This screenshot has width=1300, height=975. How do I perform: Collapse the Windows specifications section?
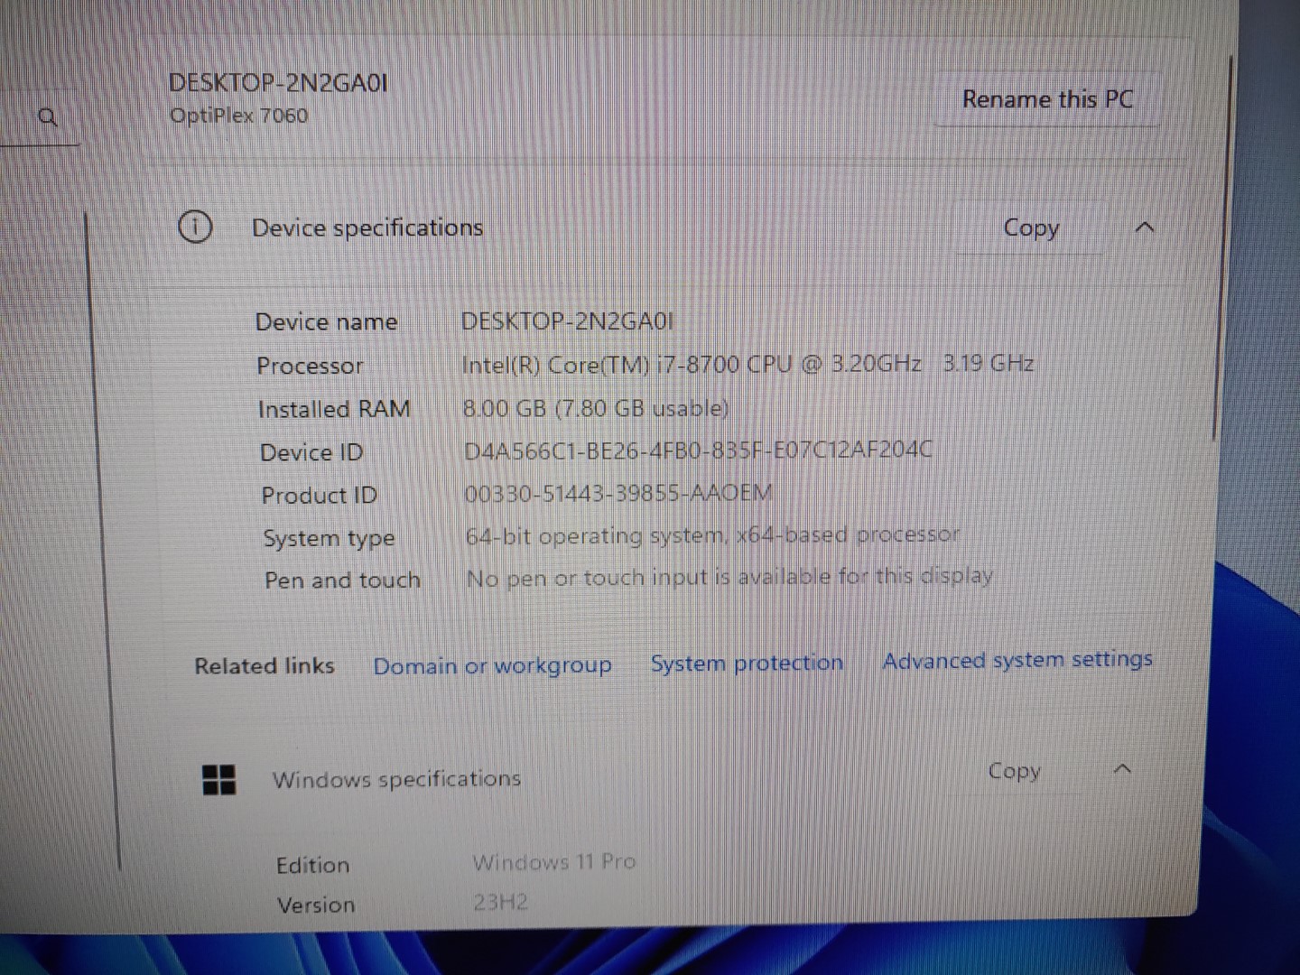click(x=1122, y=769)
